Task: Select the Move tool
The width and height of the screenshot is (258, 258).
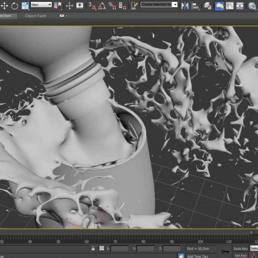Action: (x=5, y=6)
